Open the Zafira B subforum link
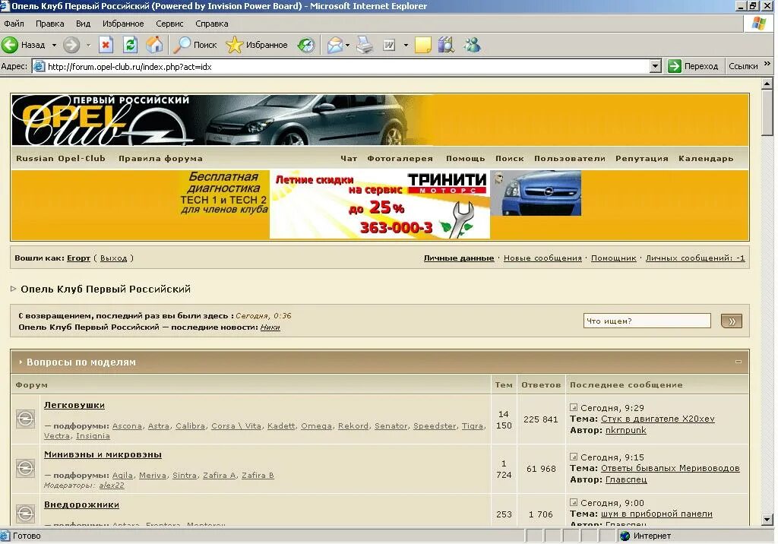This screenshot has height=544, width=778. click(258, 475)
